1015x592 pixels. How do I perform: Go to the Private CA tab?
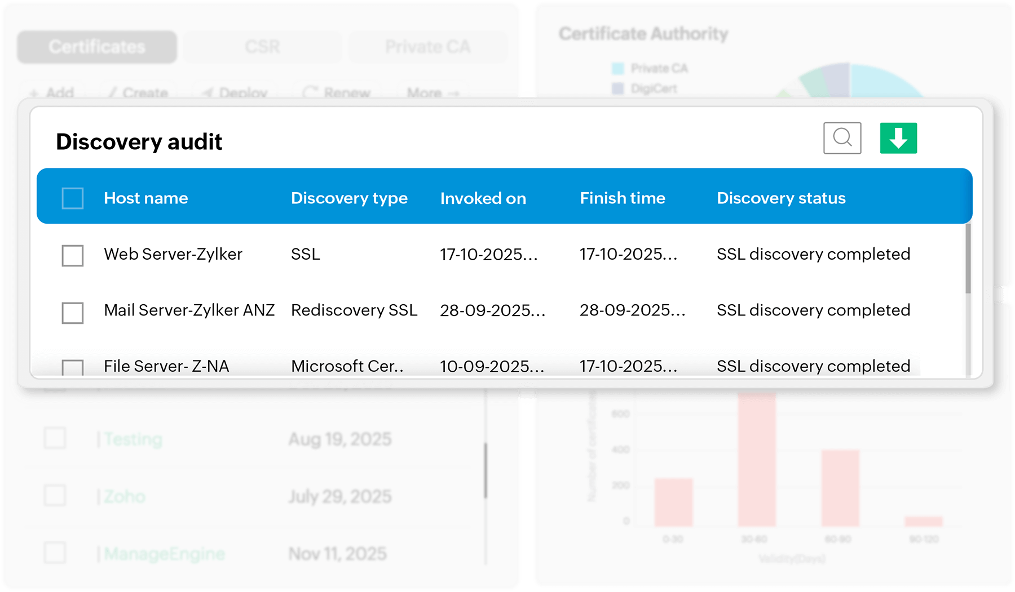[x=427, y=47]
